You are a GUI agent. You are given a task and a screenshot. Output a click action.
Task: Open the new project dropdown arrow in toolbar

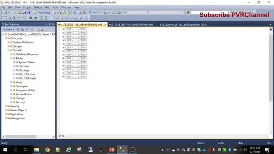coord(9,12)
